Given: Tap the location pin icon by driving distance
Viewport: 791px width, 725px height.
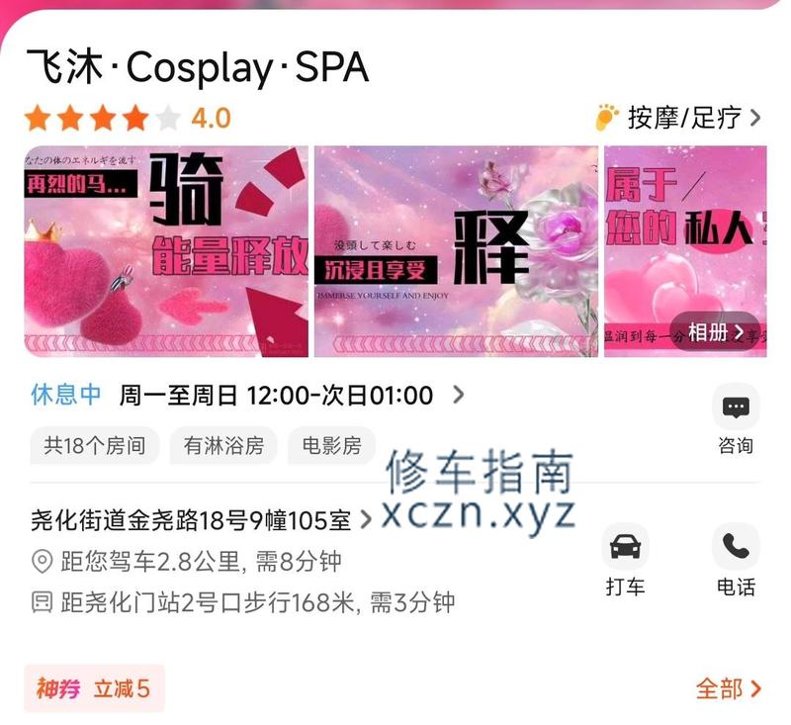Looking at the screenshot, I should pos(42,562).
